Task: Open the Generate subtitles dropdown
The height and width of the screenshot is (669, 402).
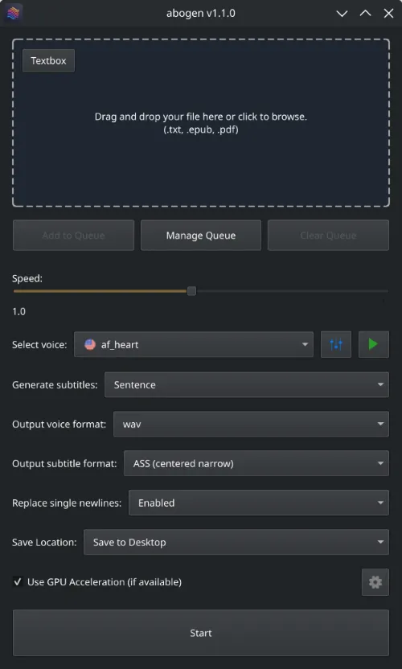Action: (247, 384)
